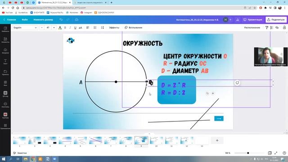Viewport: 288px width, 162px height.
Task: Open the Instagram bookmark
Action: click(86, 13)
